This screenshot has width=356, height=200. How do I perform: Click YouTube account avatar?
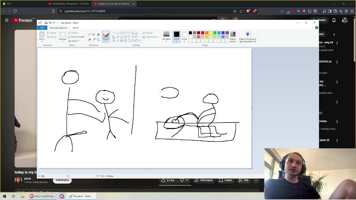coord(345,20)
